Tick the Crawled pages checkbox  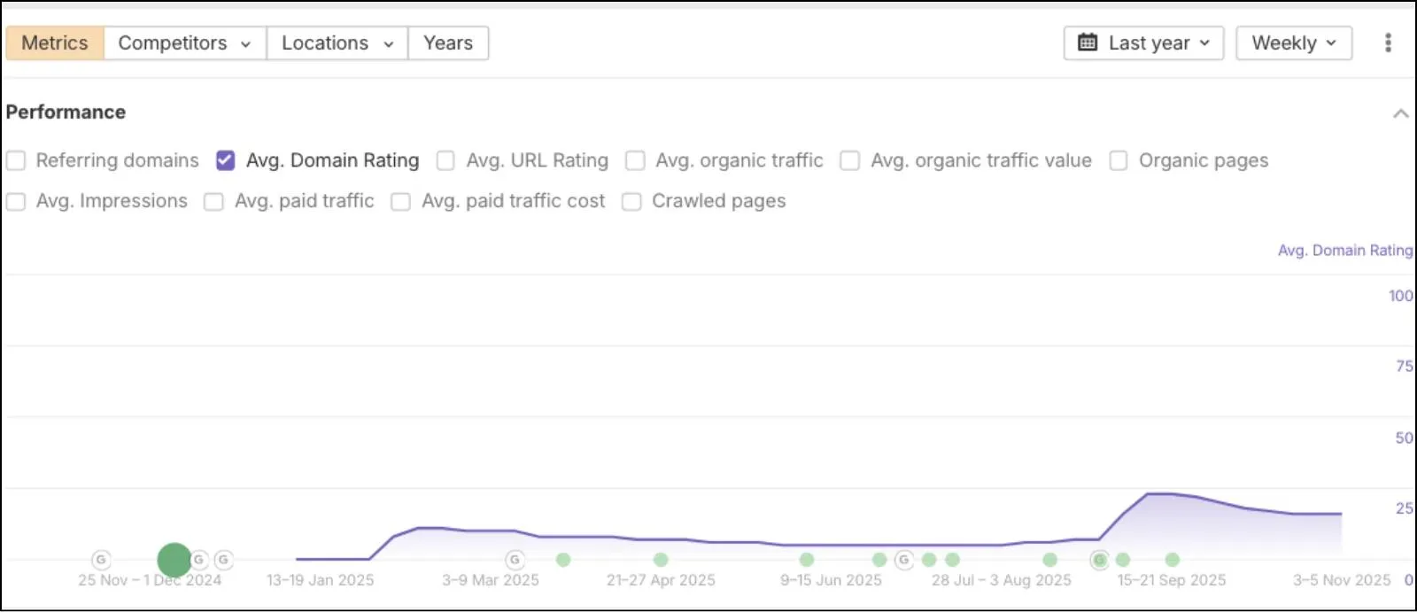pos(631,202)
